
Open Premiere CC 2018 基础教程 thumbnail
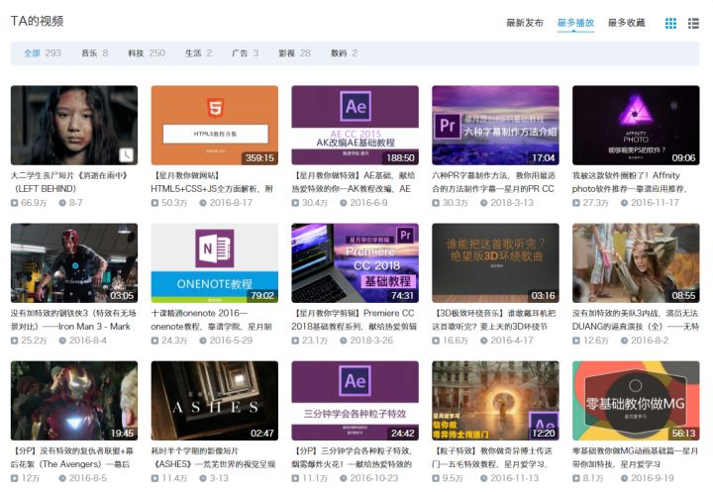click(x=356, y=262)
